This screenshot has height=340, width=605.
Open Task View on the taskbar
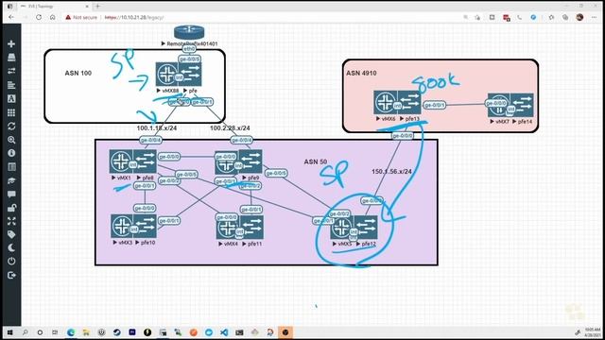tap(55, 332)
